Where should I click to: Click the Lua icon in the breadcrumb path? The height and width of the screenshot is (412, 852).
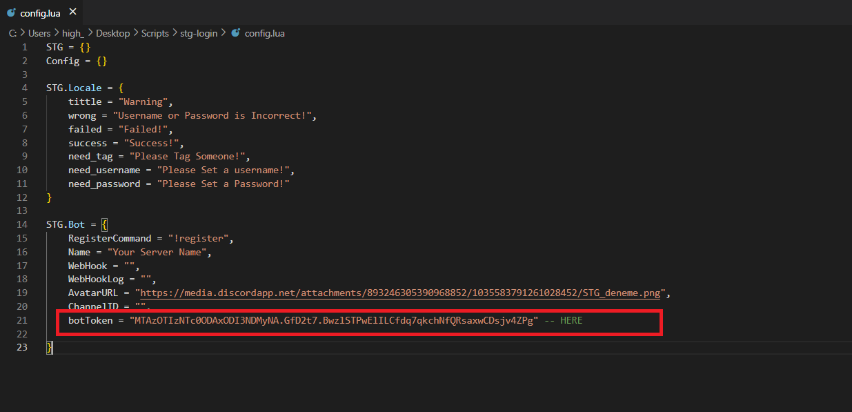[236, 33]
